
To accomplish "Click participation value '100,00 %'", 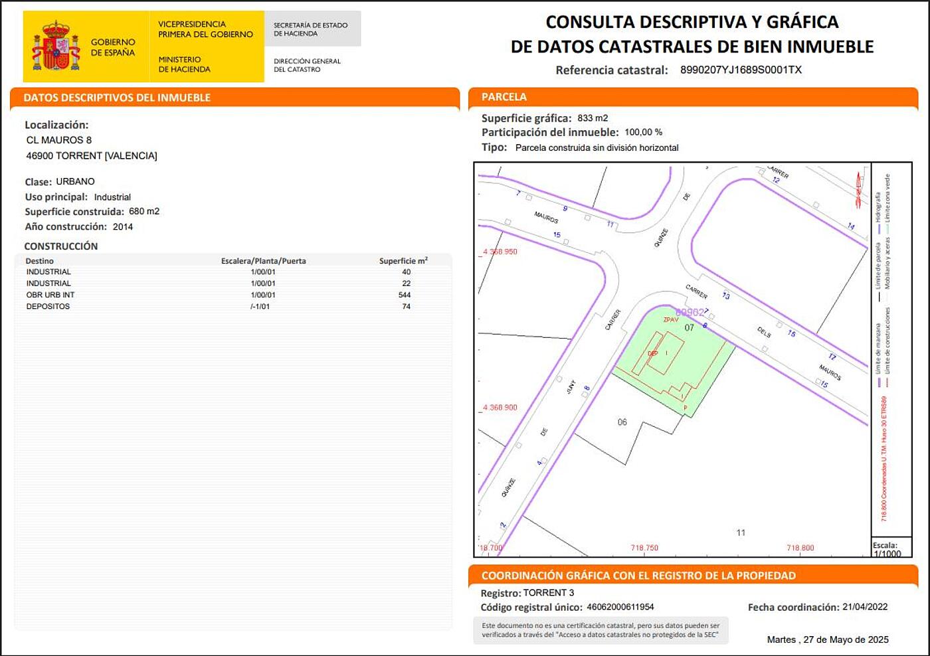I will [643, 132].
